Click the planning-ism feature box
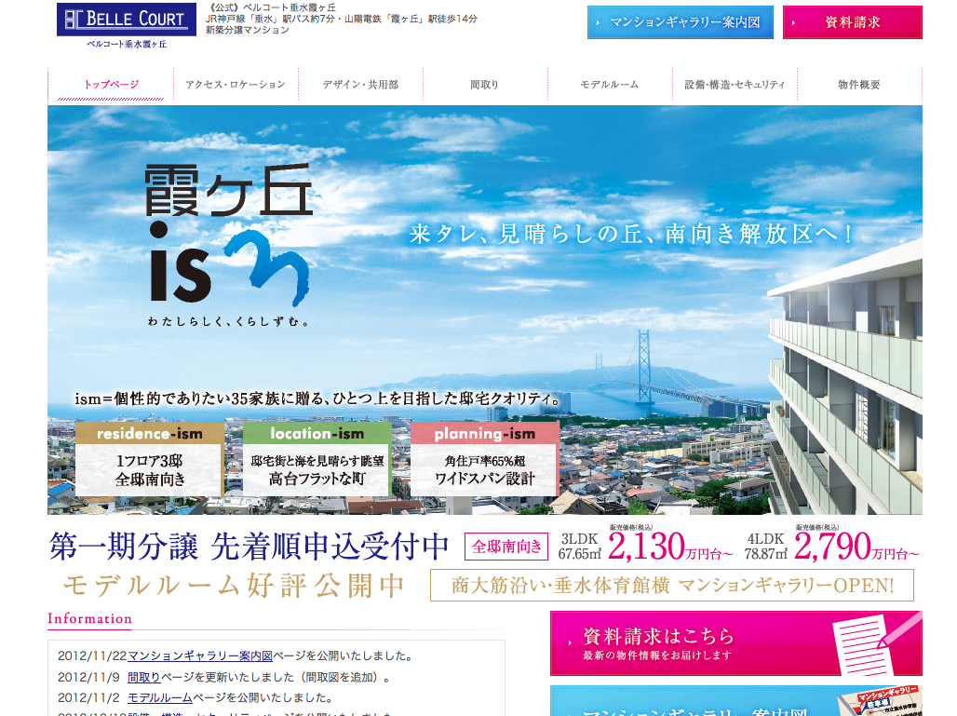The width and height of the screenshot is (957, 716). coord(485,459)
